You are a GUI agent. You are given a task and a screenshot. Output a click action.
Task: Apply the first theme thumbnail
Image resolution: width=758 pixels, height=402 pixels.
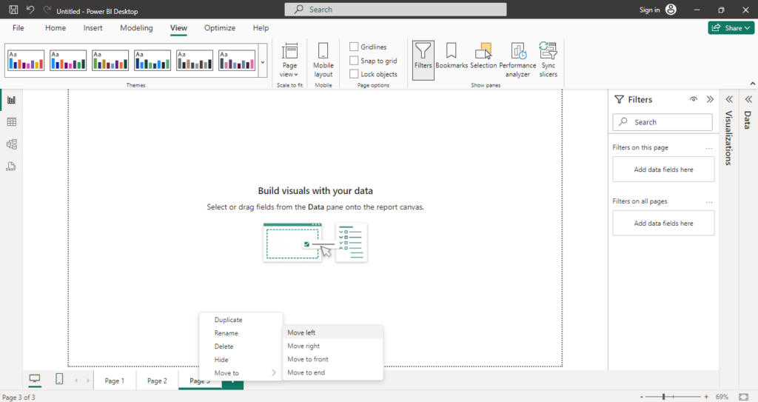(x=26, y=61)
